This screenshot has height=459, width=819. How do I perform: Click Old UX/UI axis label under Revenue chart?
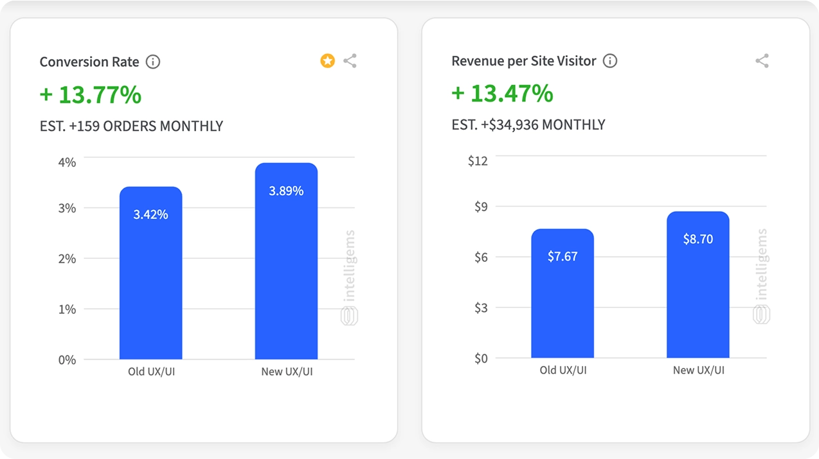tap(563, 370)
